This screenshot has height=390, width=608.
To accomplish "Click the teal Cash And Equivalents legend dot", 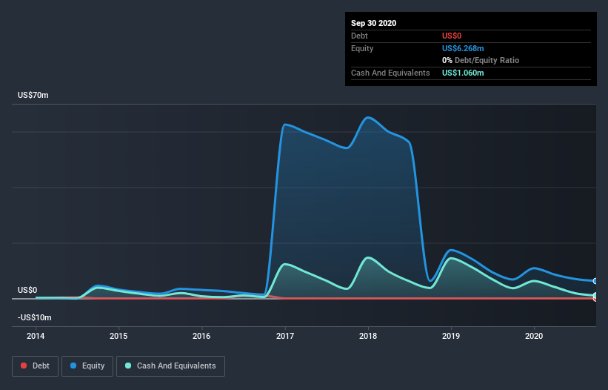I will tap(128, 366).
